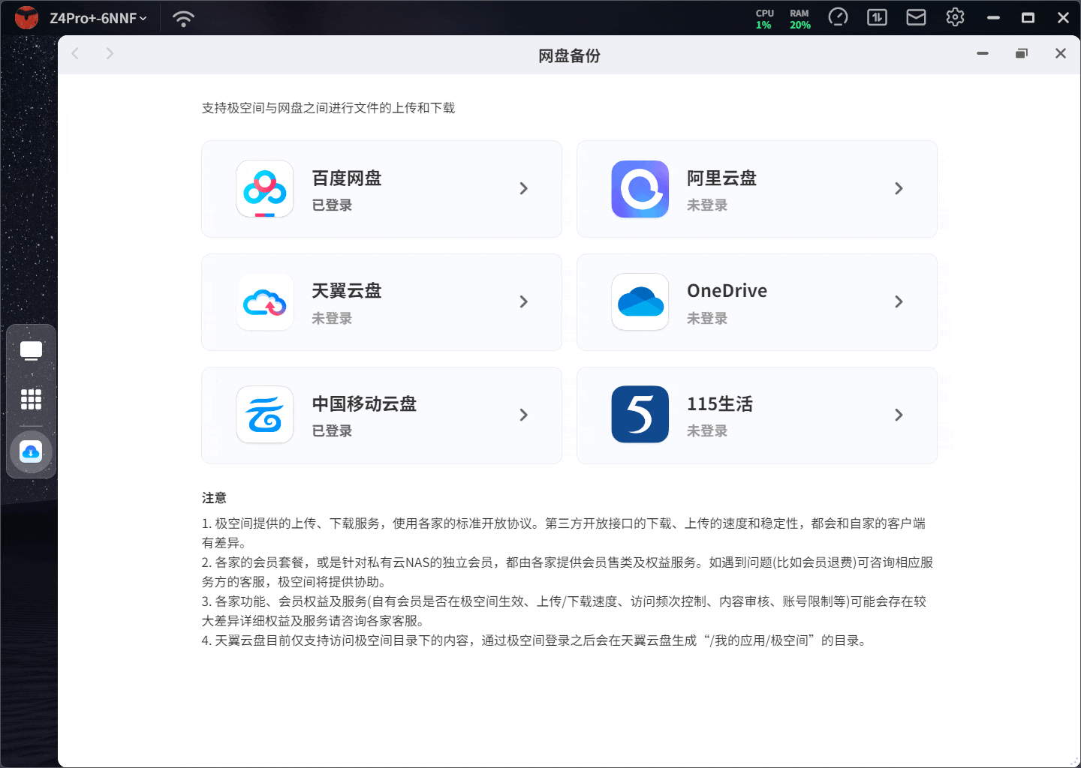This screenshot has height=768, width=1081.
Task: Click 已登录 status under 百度网盘
Action: coord(332,205)
